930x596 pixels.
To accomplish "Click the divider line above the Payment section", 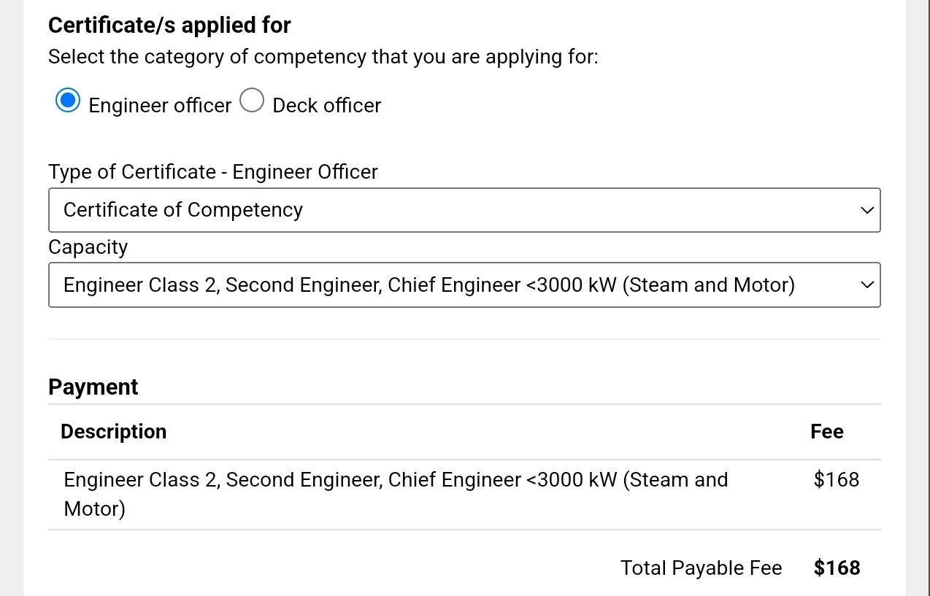I will 464,339.
